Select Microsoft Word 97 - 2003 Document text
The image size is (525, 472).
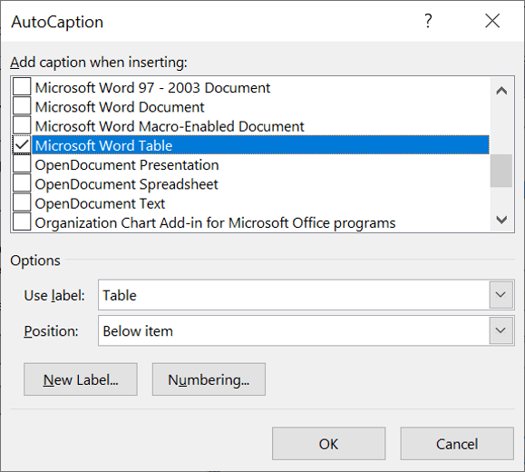(152, 88)
